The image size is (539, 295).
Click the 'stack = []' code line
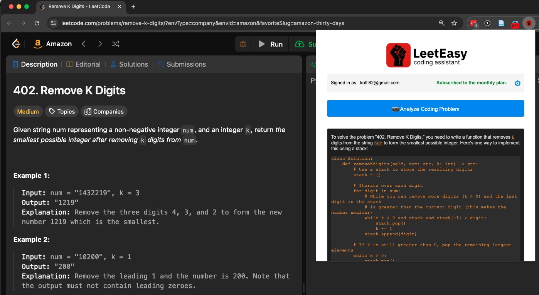(367, 175)
